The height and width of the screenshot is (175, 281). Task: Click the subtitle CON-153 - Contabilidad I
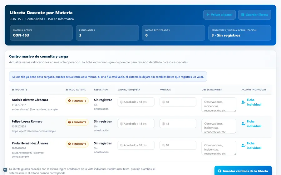coord(42,19)
